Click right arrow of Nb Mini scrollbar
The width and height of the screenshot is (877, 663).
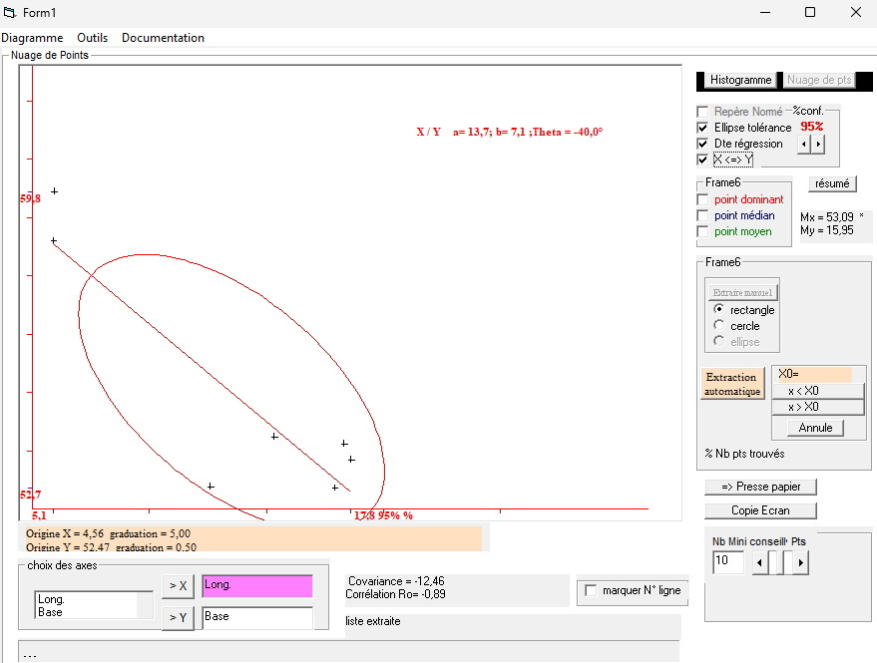point(801,563)
